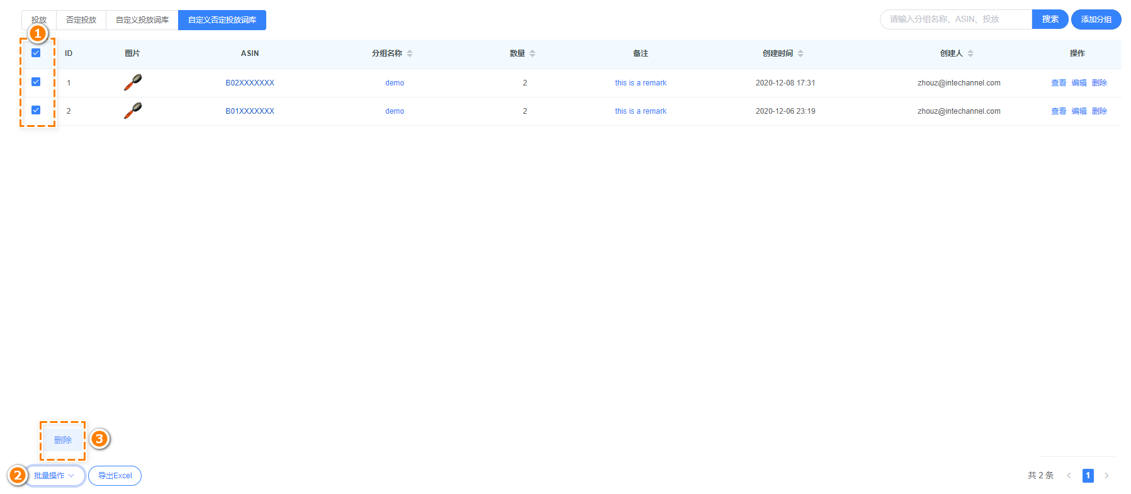Switch to the 投放 tab
Screen dimensions: 1131x494
(39, 20)
